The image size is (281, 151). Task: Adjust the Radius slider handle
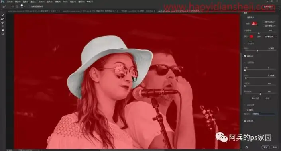point(257,51)
